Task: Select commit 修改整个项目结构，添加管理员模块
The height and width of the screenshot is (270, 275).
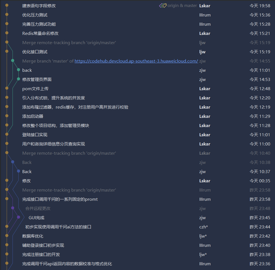Action: pos(56,126)
